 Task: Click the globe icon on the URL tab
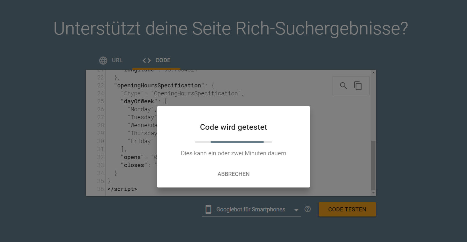[103, 60]
